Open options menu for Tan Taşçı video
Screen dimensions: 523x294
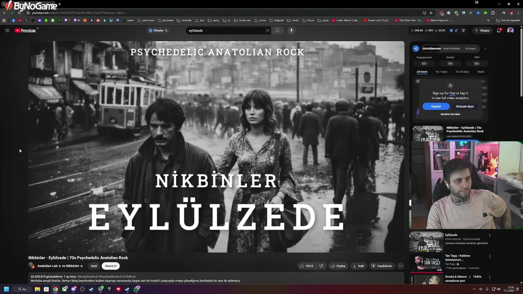[489, 256]
